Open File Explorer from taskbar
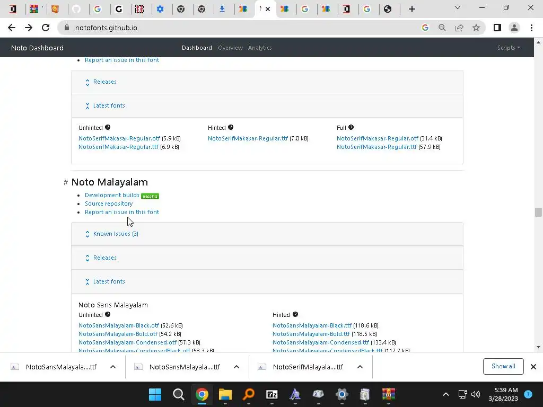The width and height of the screenshot is (543, 407). [225, 394]
